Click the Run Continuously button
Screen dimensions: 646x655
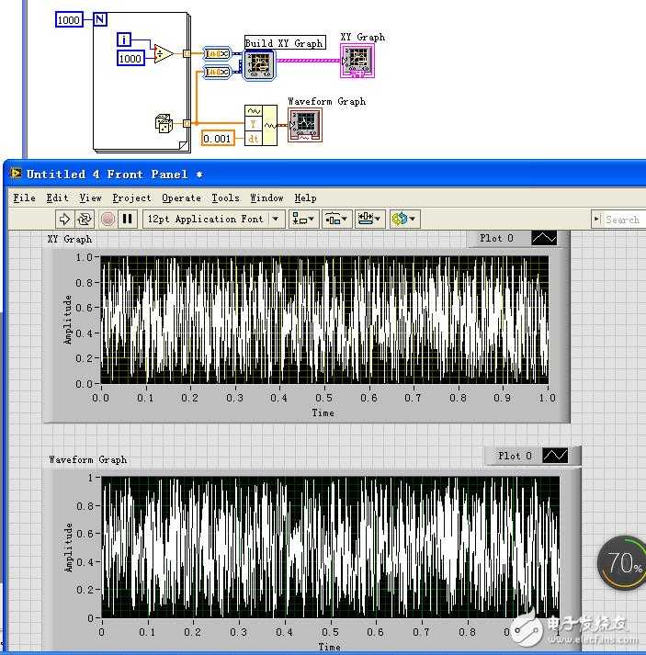85,219
